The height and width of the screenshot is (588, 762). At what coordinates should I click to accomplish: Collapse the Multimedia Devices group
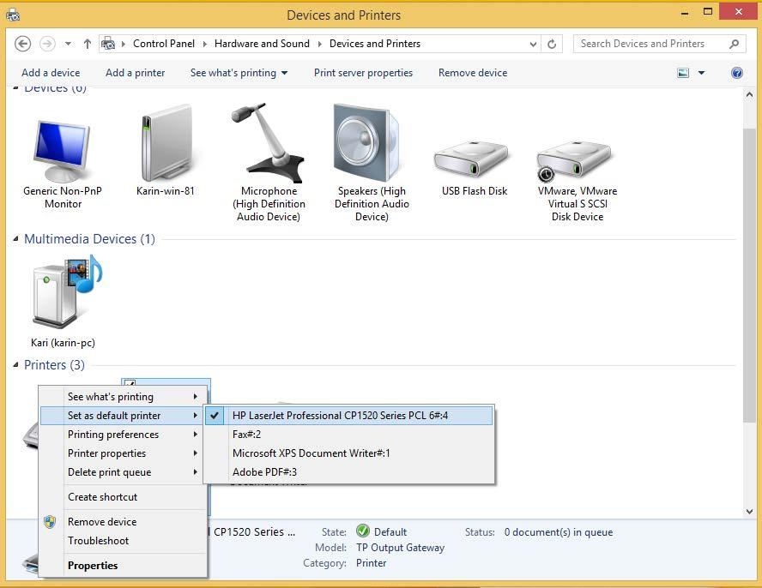point(16,239)
